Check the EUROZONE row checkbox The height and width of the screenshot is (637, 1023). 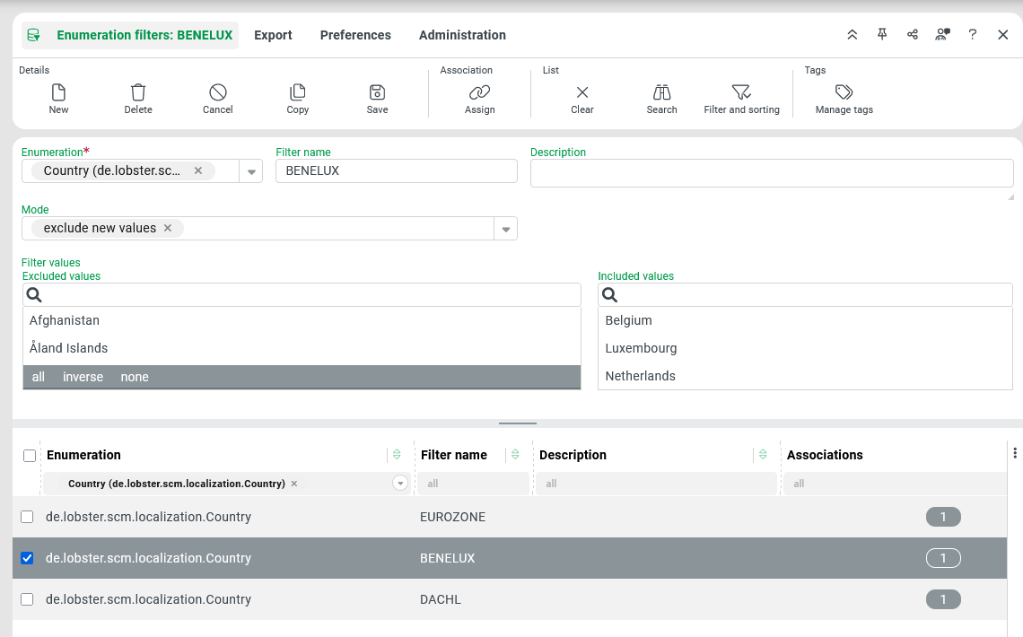coord(27,517)
